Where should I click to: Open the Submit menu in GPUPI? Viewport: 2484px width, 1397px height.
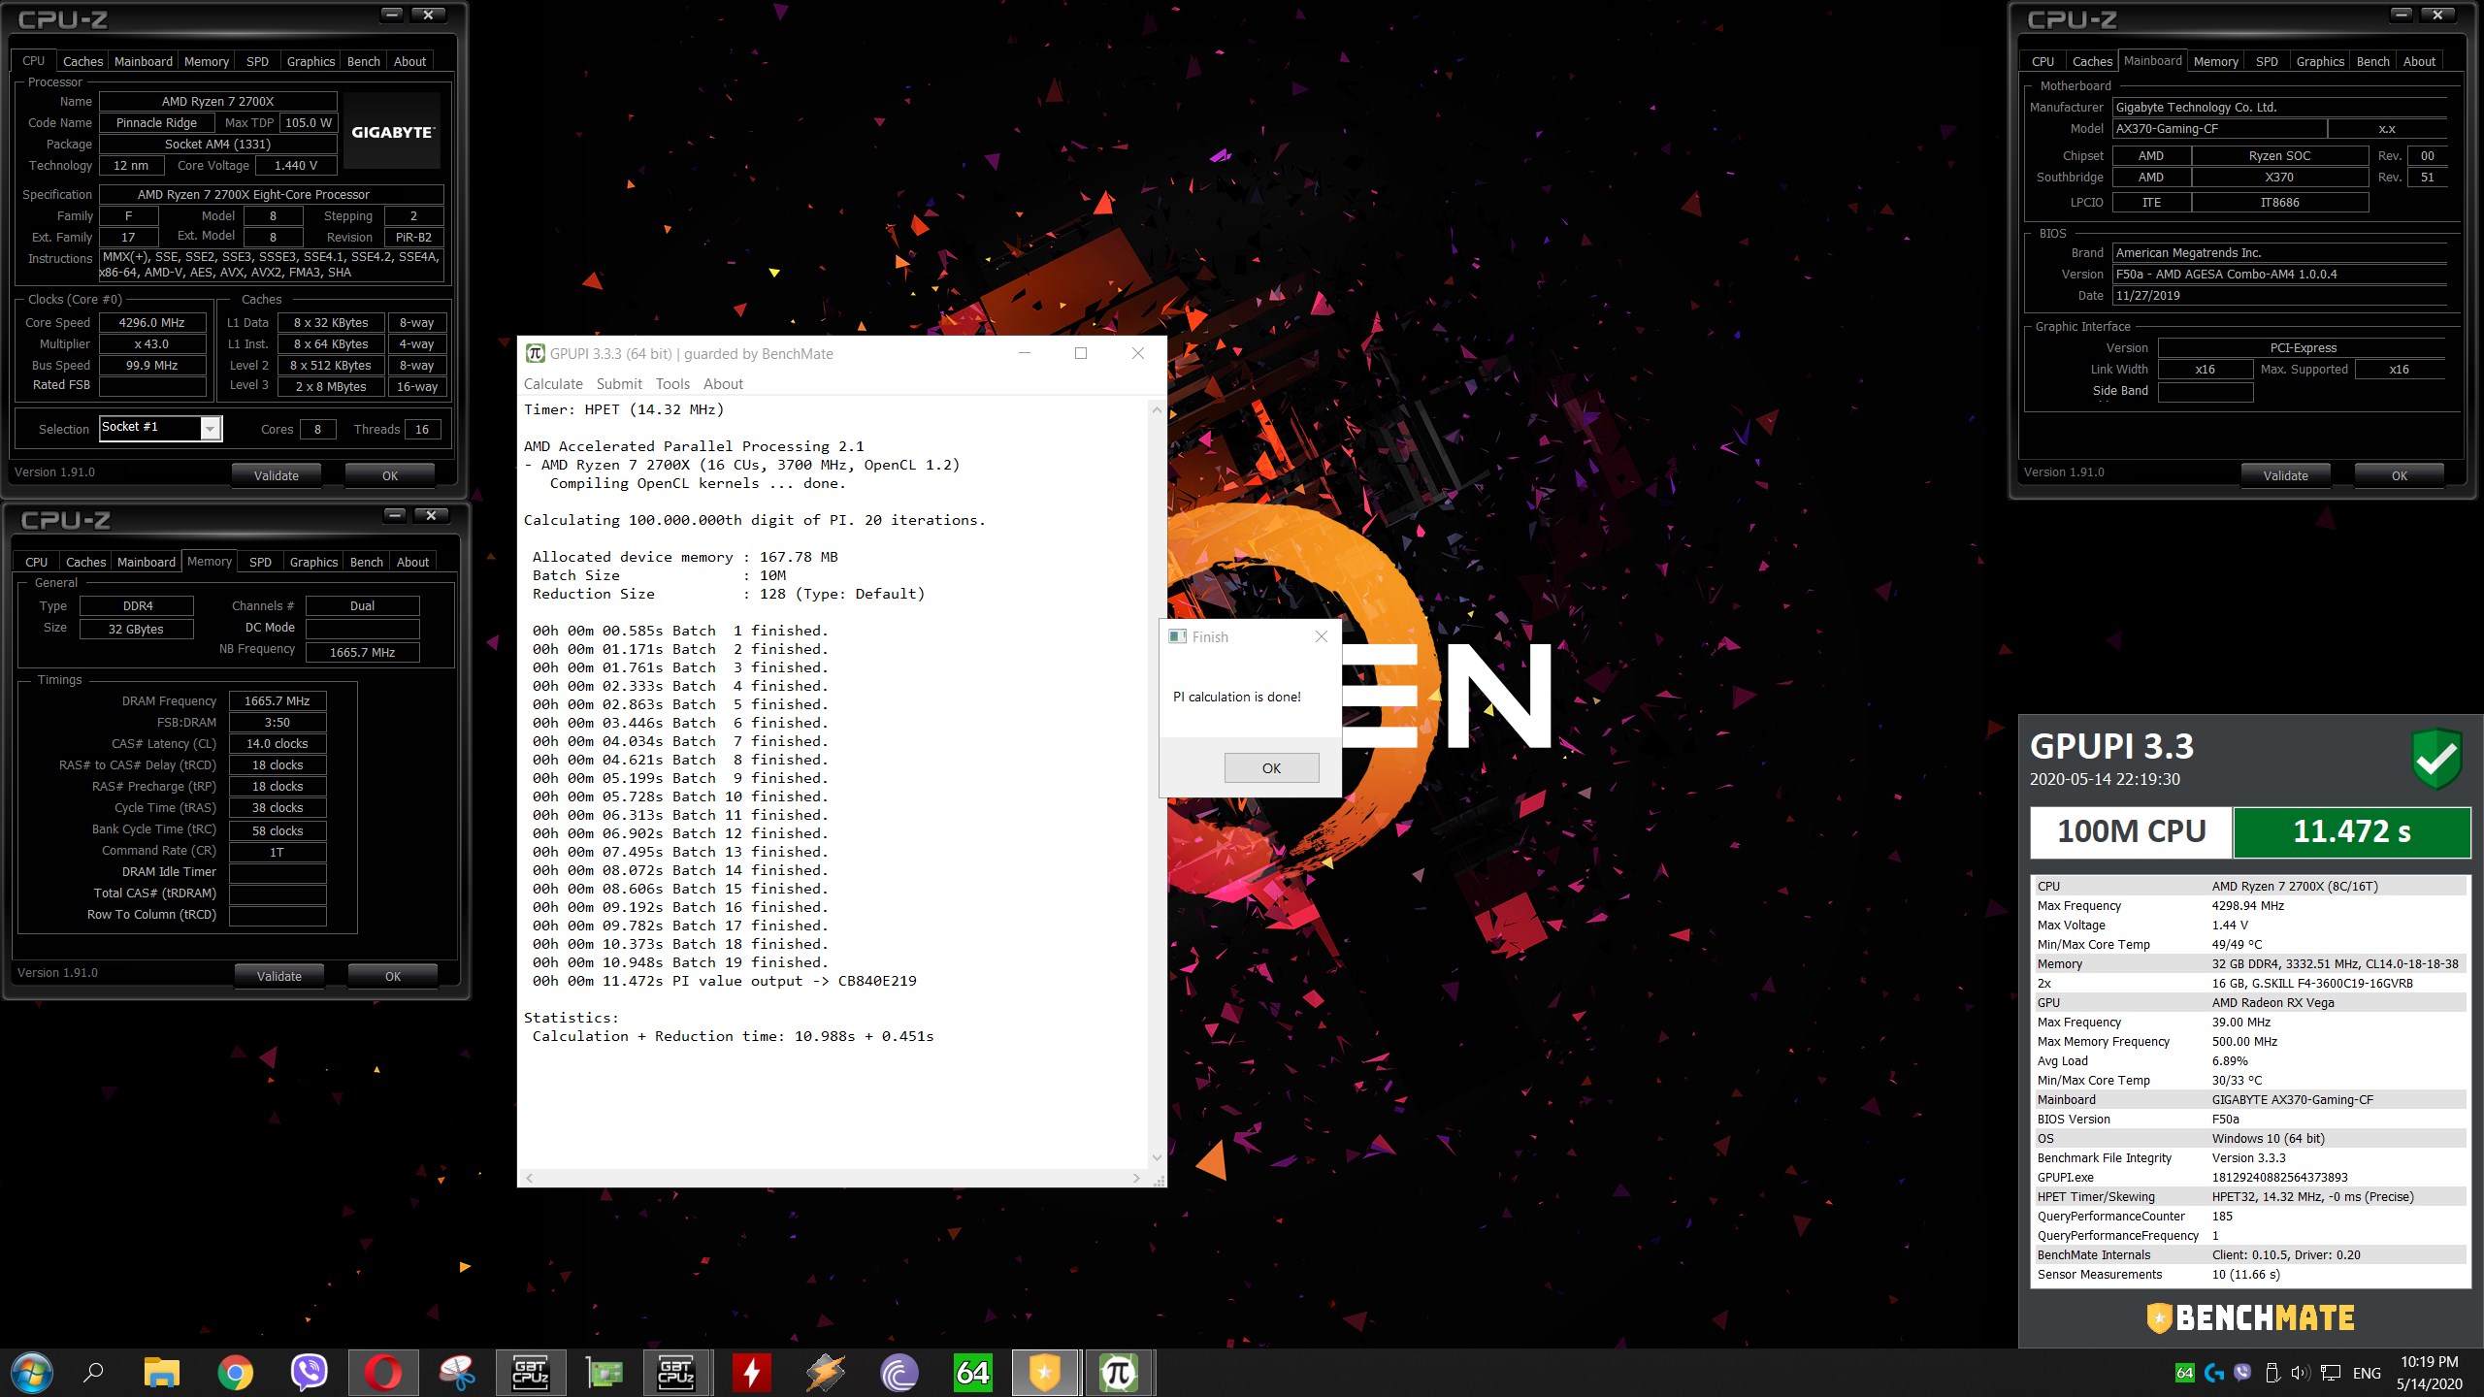point(619,384)
